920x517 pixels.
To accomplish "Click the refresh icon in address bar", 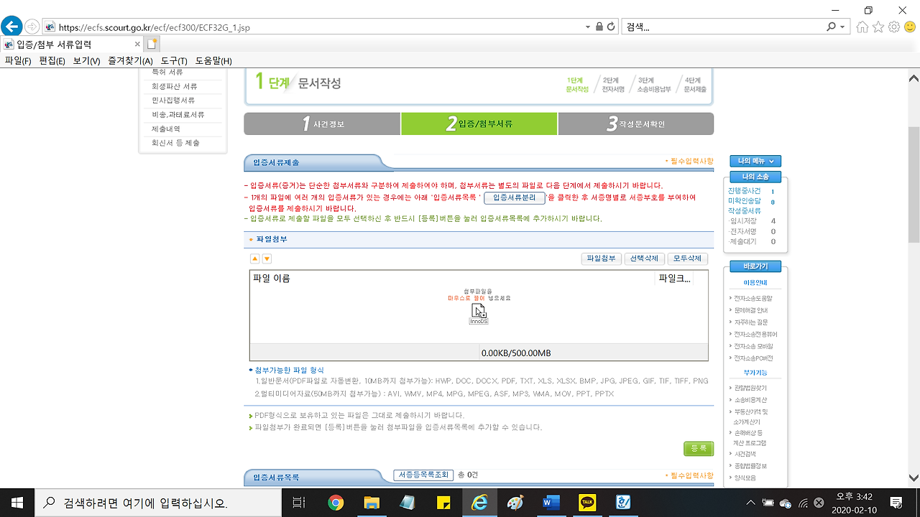I will [x=611, y=27].
